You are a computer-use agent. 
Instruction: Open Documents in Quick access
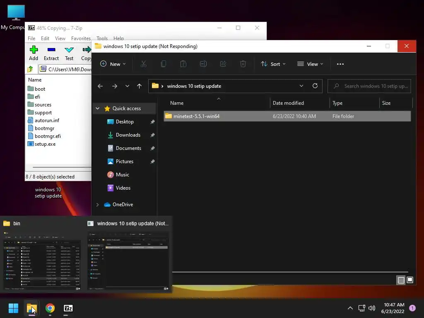[x=128, y=148]
